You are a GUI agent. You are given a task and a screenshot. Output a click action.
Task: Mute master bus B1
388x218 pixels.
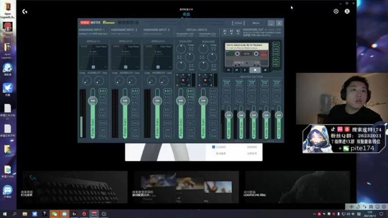click(264, 102)
